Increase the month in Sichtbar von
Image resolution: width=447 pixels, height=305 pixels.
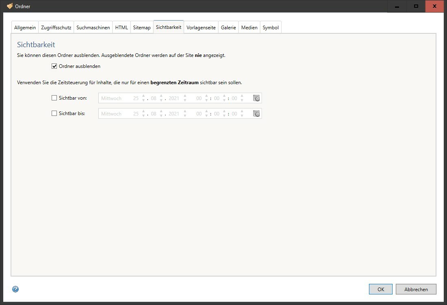[161, 96]
